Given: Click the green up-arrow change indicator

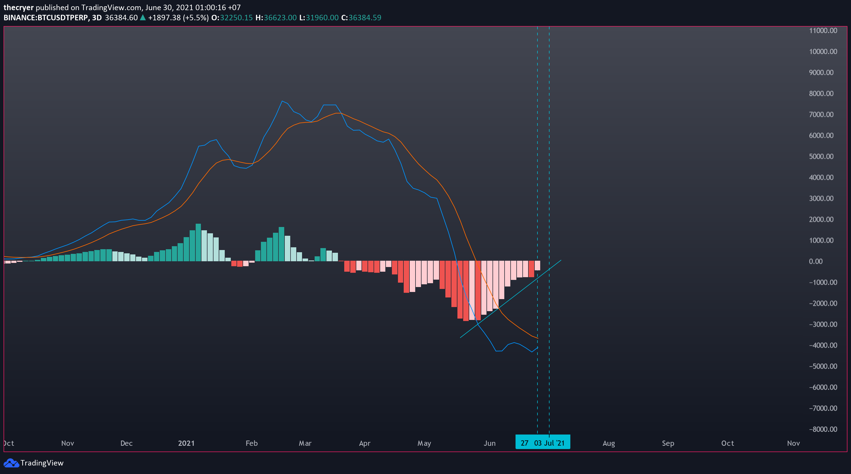Looking at the screenshot, I should (x=143, y=18).
